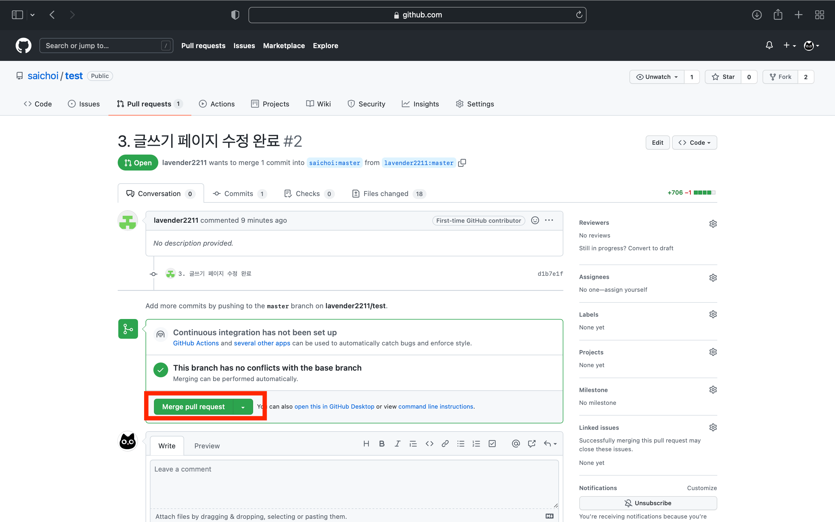Switch to Commits tab
The width and height of the screenshot is (835, 522).
point(239,194)
